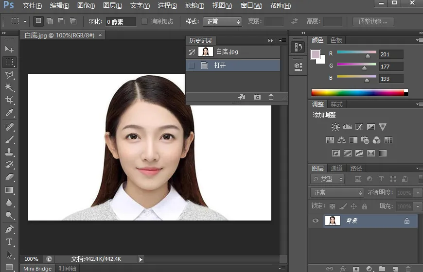
Task: Hide the 背景 layer visibility eye
Action: pos(316,221)
